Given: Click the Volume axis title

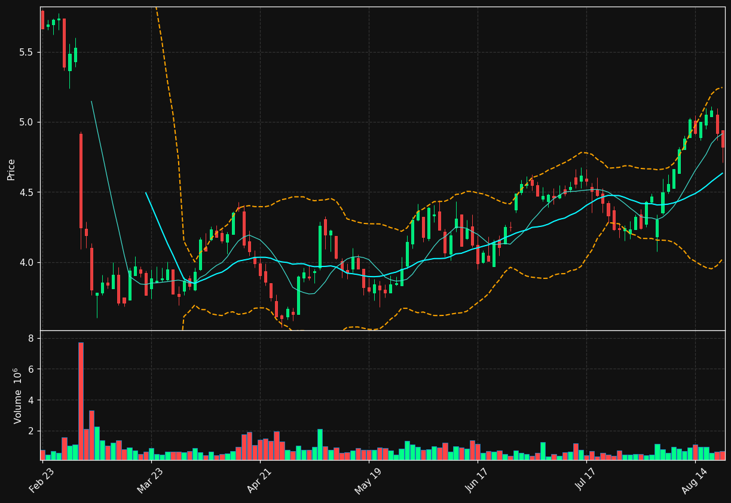Looking at the screenshot, I should 17,395.
